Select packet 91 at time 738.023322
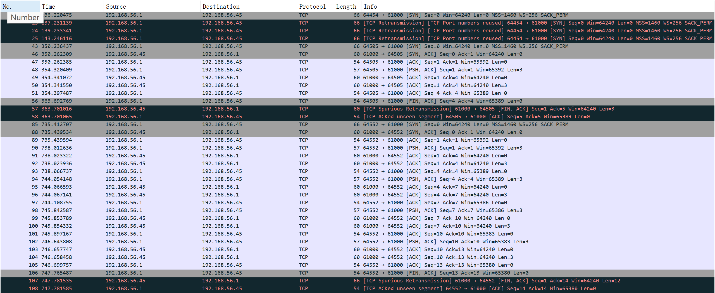Image resolution: width=715 pixels, height=293 pixels. (x=357, y=156)
